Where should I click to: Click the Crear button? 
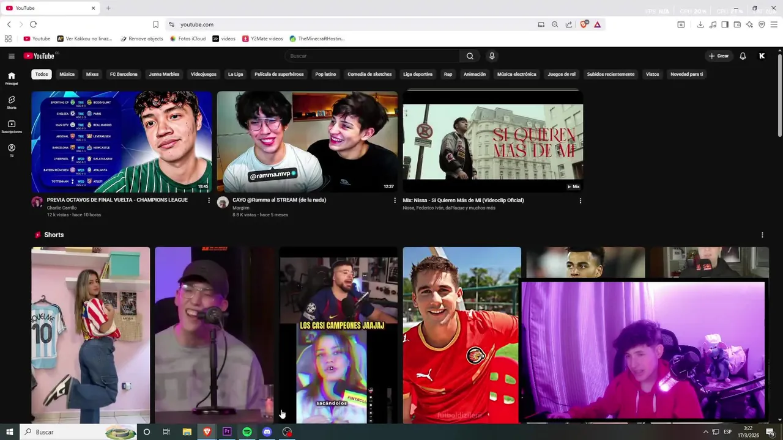pos(719,56)
